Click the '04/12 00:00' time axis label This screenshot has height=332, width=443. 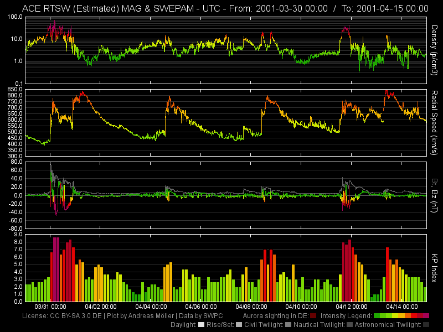[352, 307]
